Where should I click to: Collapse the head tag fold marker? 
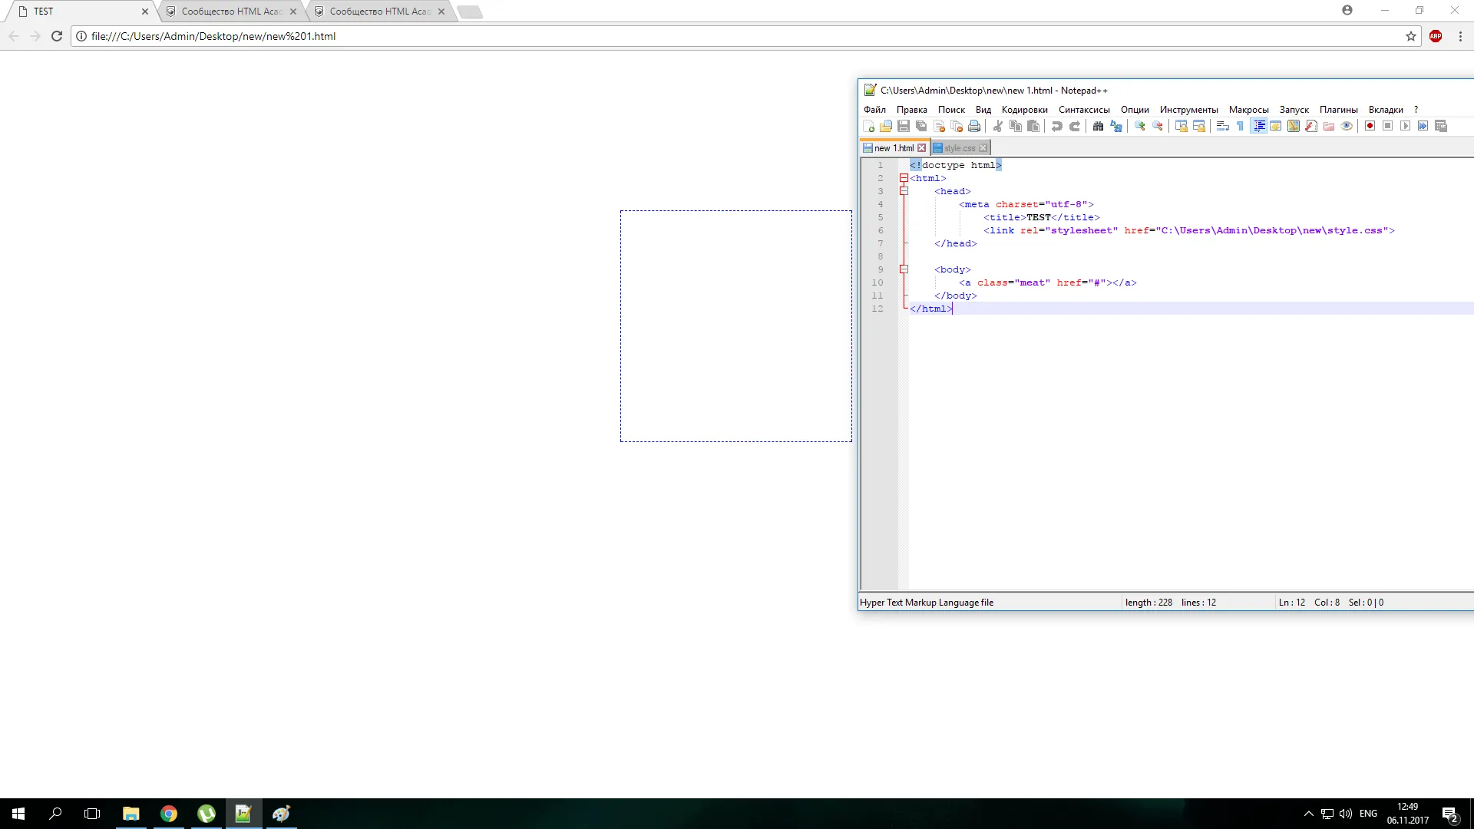point(904,191)
